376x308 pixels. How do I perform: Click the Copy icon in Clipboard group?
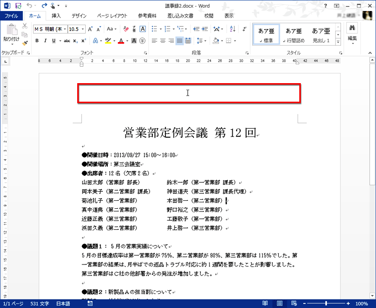(25, 35)
